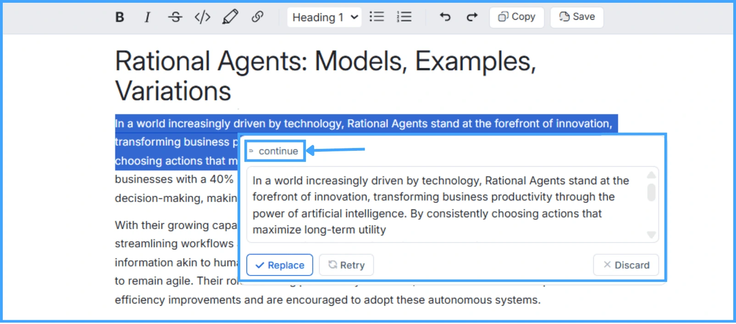Viewport: 736px width, 324px height.
Task: Click Replace to accept AI text
Action: (280, 265)
